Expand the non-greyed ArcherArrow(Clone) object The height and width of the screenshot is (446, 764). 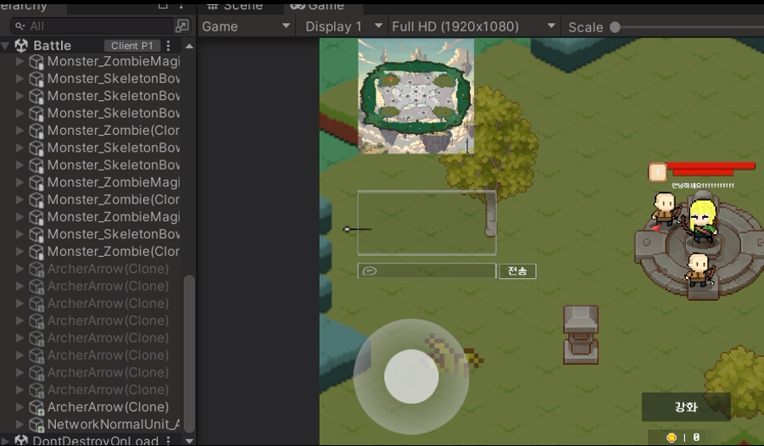click(20, 407)
